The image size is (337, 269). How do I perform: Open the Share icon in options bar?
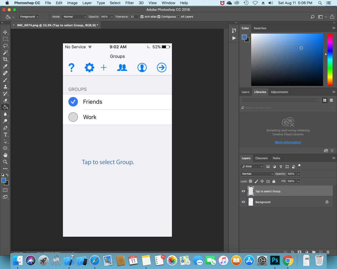(x=332, y=17)
